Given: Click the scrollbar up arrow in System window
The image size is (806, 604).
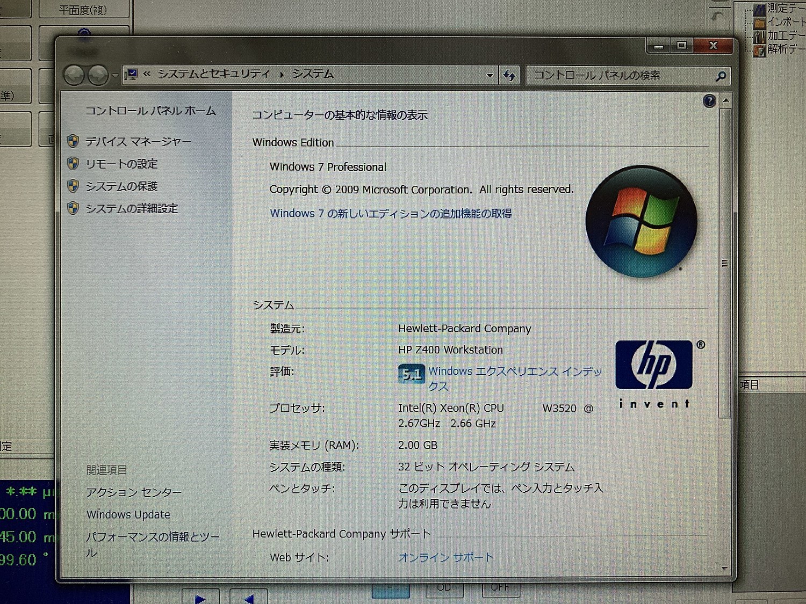Looking at the screenshot, I should [x=725, y=100].
